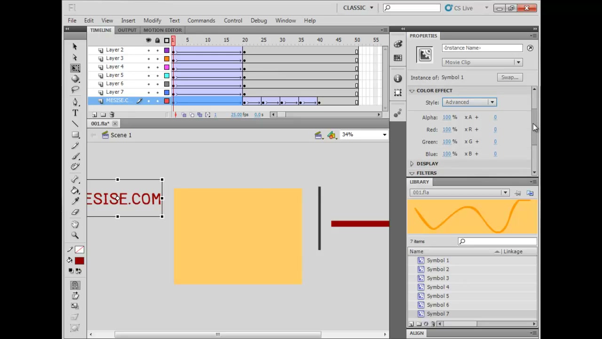Pick the Lasso tool
602x339 pixels.
coord(75,89)
